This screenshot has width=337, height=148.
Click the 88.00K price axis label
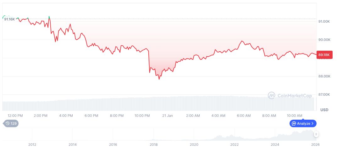point(324,76)
